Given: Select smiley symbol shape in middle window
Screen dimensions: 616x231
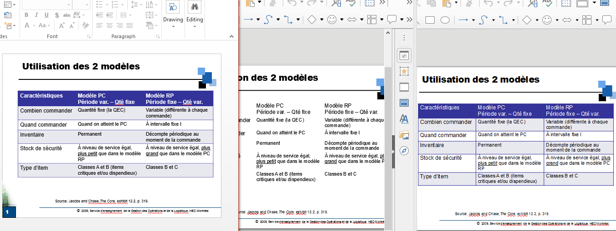Looking at the screenshot, I should click(332, 20).
